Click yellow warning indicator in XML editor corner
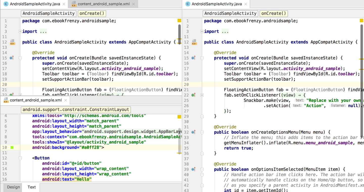 (179, 116)
